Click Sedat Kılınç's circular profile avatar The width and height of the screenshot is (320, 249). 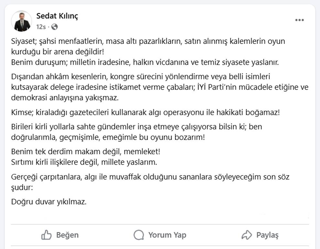coord(22,21)
